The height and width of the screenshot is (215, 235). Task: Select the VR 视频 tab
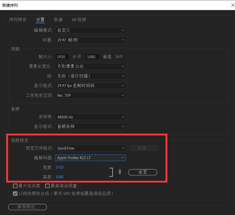pyautogui.click(x=79, y=20)
